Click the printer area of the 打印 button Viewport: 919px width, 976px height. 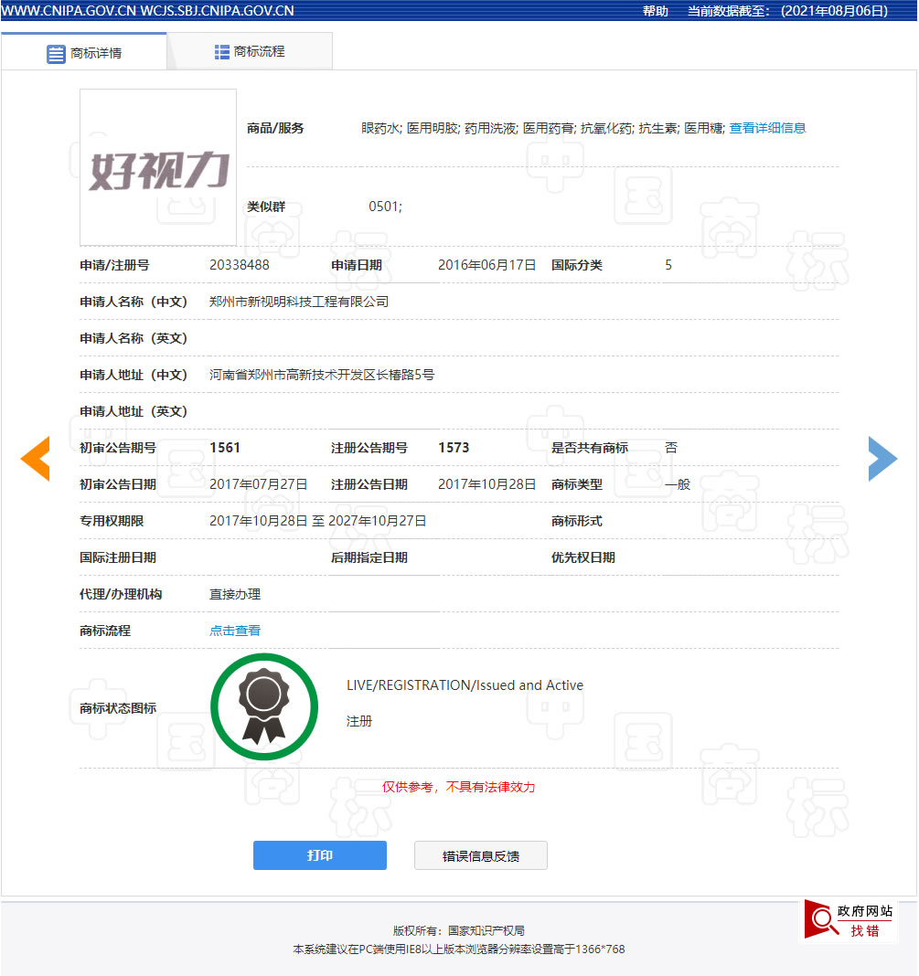[319, 854]
